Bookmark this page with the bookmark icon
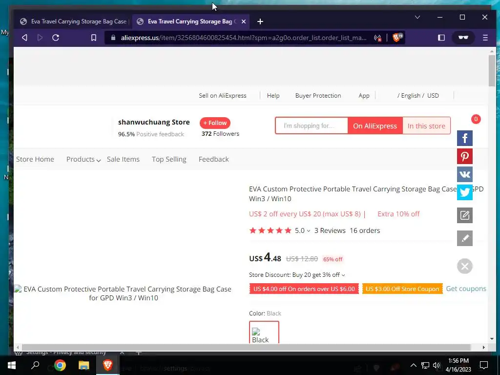The width and height of the screenshot is (500, 375). pyautogui.click(x=94, y=38)
